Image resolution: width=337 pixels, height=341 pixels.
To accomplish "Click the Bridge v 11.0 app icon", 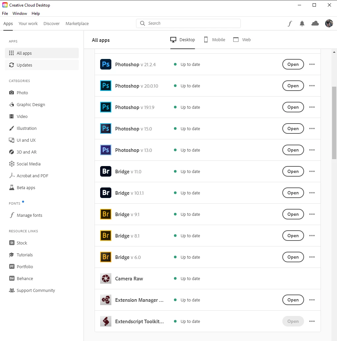I will [x=106, y=171].
